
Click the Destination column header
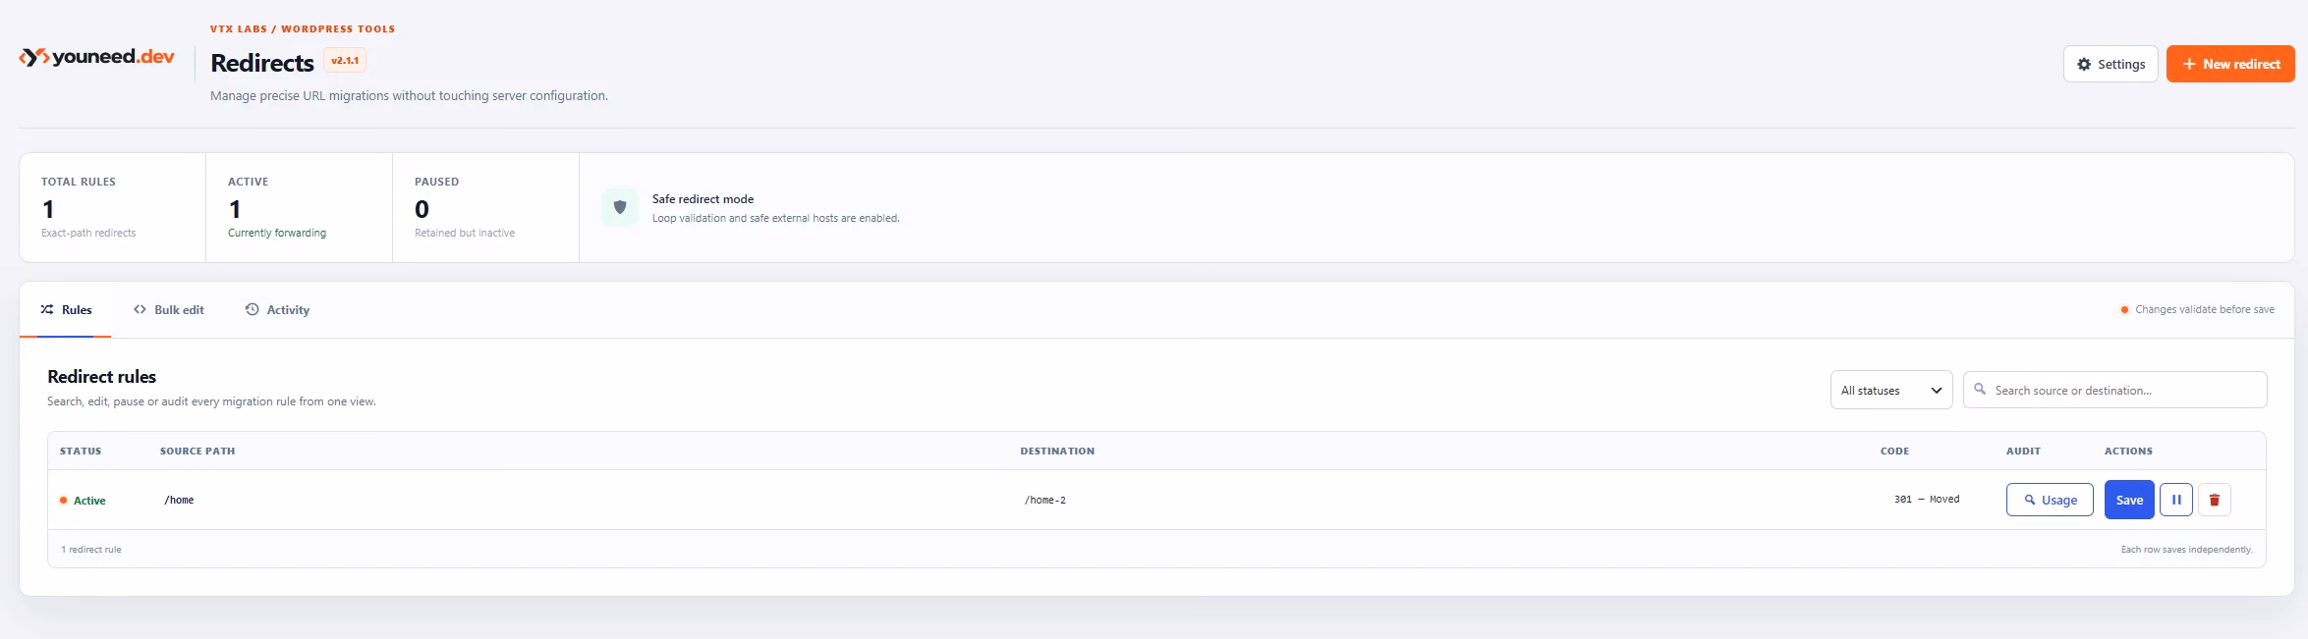tap(1057, 452)
